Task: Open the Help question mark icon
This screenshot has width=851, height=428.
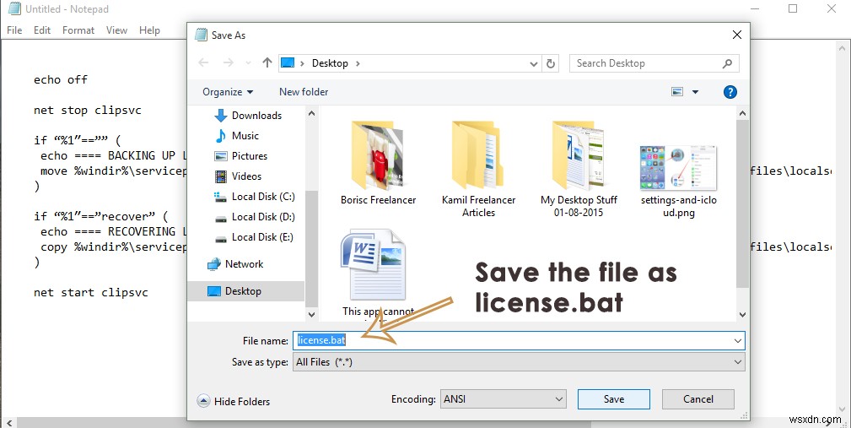Action: click(x=730, y=92)
